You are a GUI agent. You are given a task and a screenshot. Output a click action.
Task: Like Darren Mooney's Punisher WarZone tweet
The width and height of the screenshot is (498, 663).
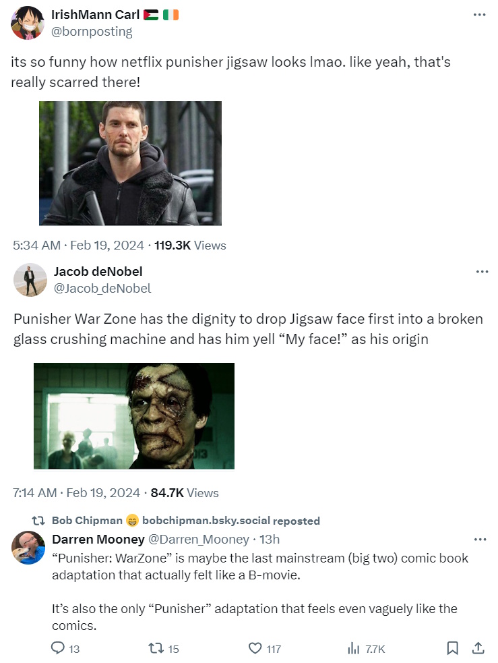255,648
